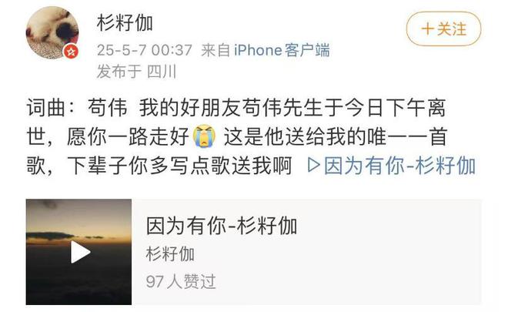The image size is (508, 312).
Task: Tap the verified badge on avatar
Action: (x=71, y=51)
